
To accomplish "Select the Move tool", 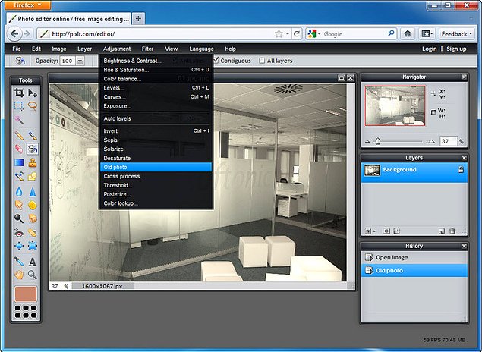I will point(33,93).
